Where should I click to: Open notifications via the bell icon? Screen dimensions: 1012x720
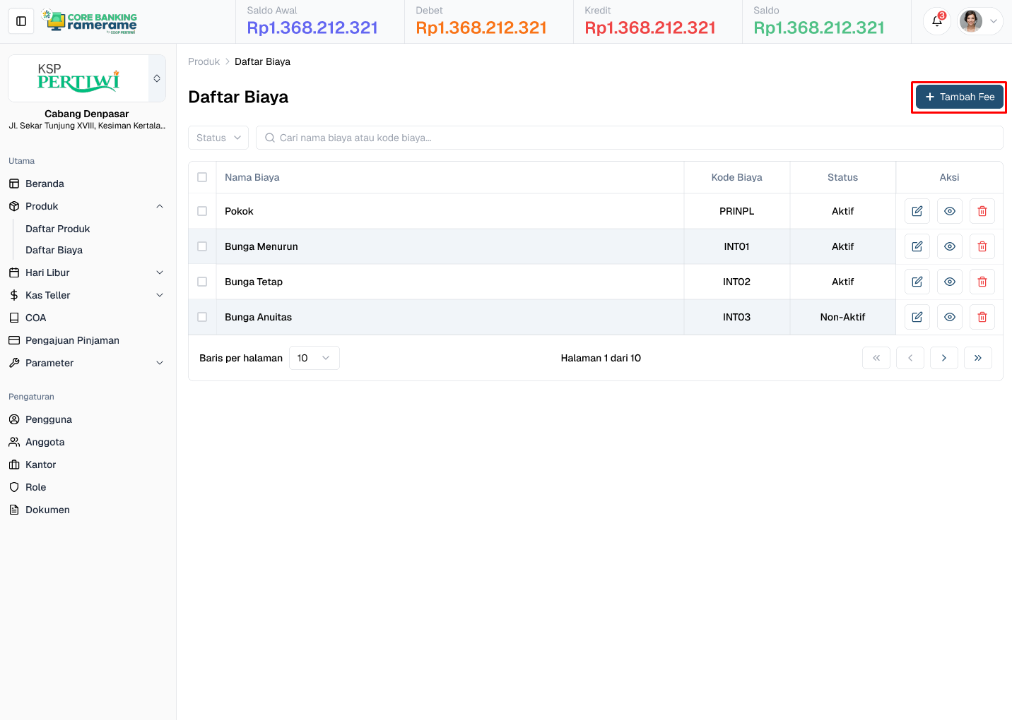(936, 21)
